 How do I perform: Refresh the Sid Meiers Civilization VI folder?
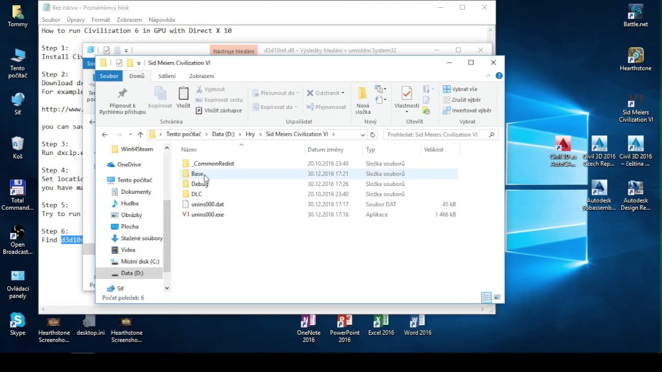(372, 134)
